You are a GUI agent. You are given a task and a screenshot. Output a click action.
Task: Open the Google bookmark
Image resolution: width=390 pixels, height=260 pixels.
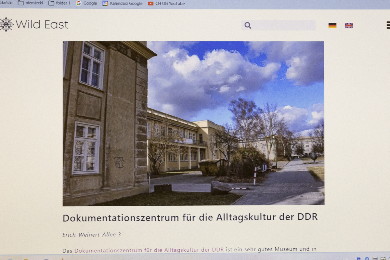click(x=86, y=3)
